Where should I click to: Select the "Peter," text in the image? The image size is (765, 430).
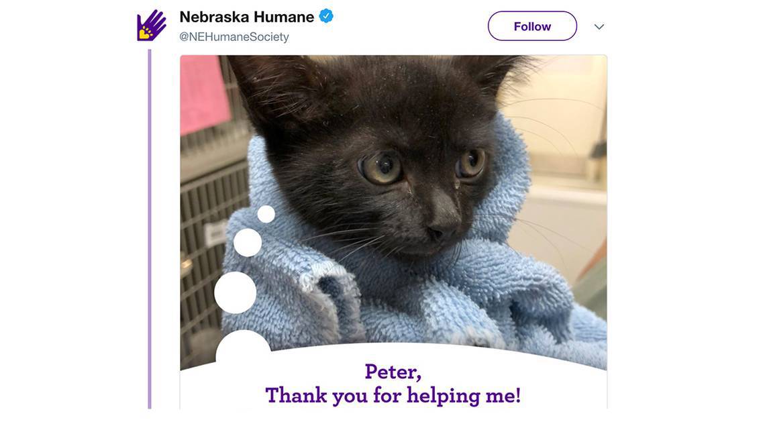pos(393,372)
